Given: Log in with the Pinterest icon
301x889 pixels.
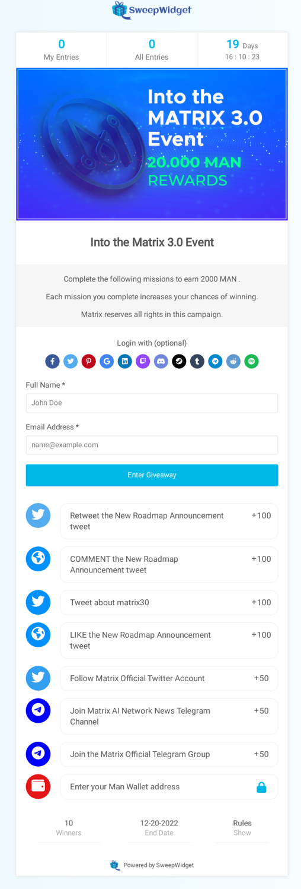Looking at the screenshot, I should [x=88, y=361].
